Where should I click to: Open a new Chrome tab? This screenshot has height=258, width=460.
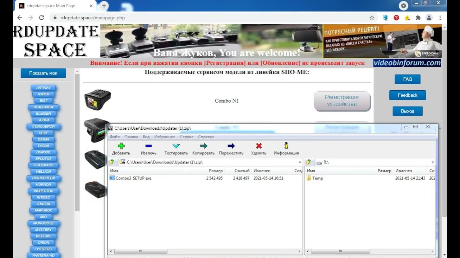[104, 6]
